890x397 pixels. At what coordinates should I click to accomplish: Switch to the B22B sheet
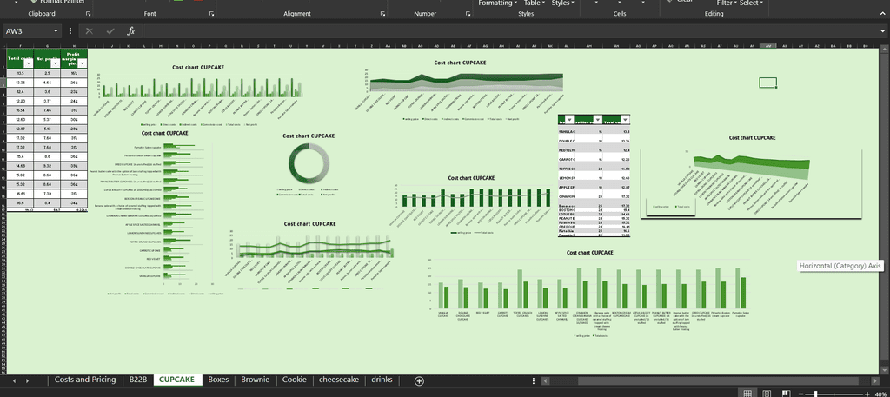138,380
